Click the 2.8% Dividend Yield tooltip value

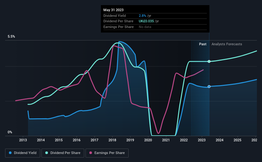tap(142, 16)
